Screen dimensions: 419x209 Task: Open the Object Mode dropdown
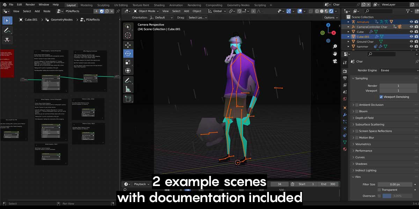(x=147, y=11)
